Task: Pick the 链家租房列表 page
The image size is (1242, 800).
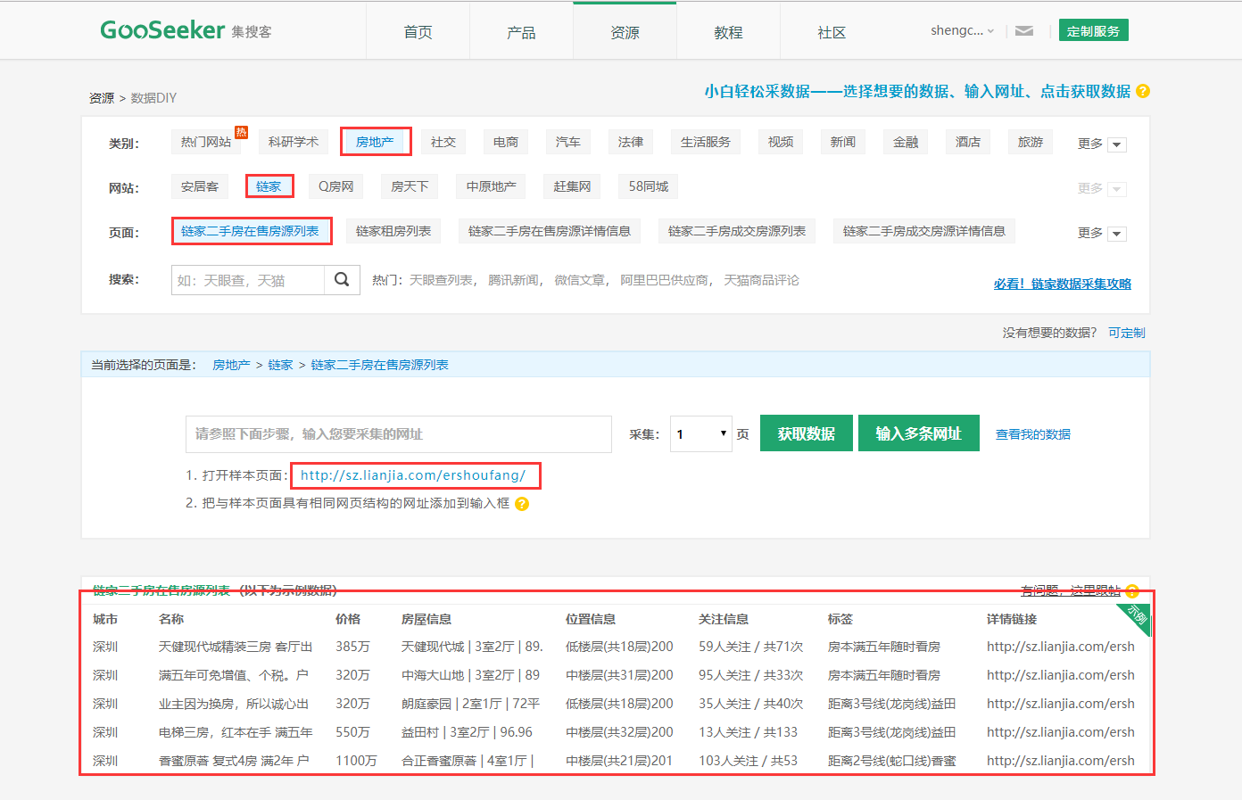Action: pos(393,231)
